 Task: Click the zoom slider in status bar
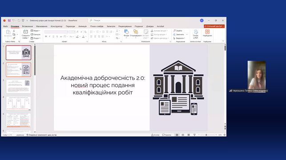coord(207,135)
